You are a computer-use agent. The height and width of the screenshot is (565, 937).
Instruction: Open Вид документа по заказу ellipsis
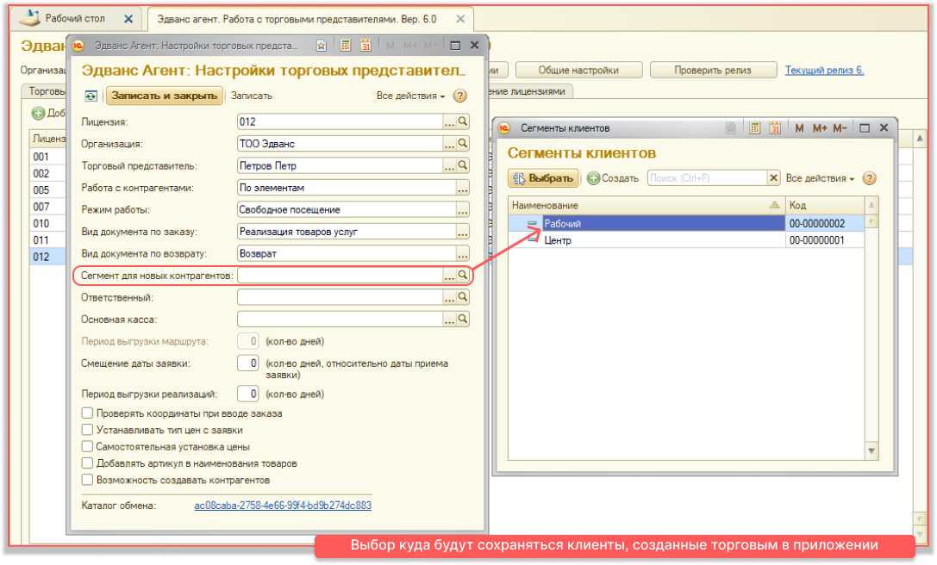463,232
